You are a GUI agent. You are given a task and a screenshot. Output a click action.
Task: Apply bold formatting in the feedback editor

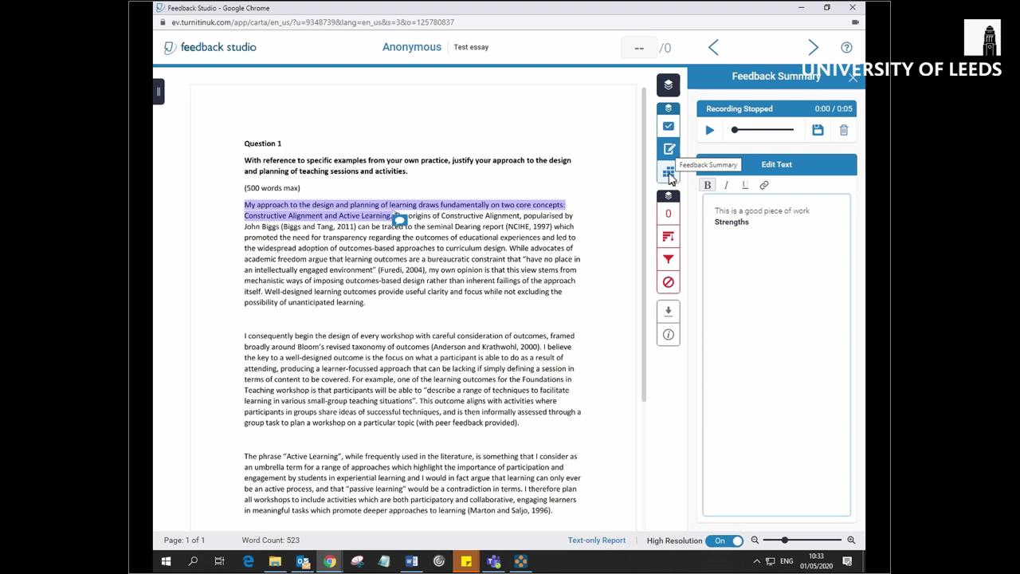707,184
